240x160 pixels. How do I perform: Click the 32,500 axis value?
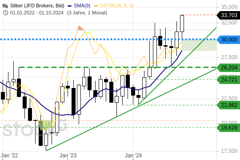pos(229,23)
